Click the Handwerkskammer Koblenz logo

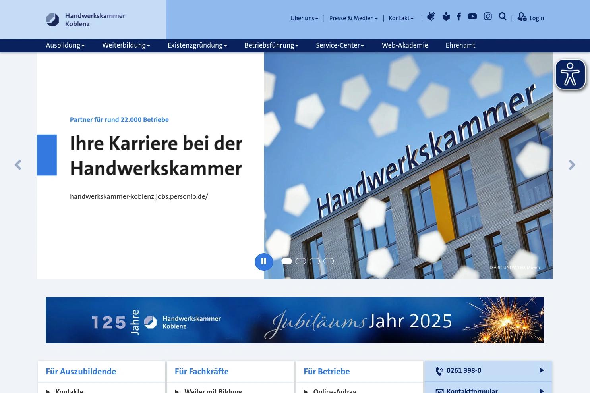pyautogui.click(x=85, y=19)
